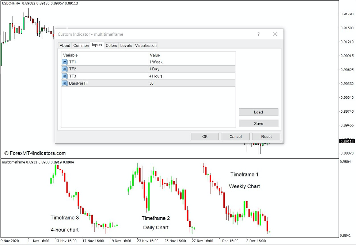Click the ForexMT4Indicators.com copyright text
Screen dimensions: 357x245
35,153
